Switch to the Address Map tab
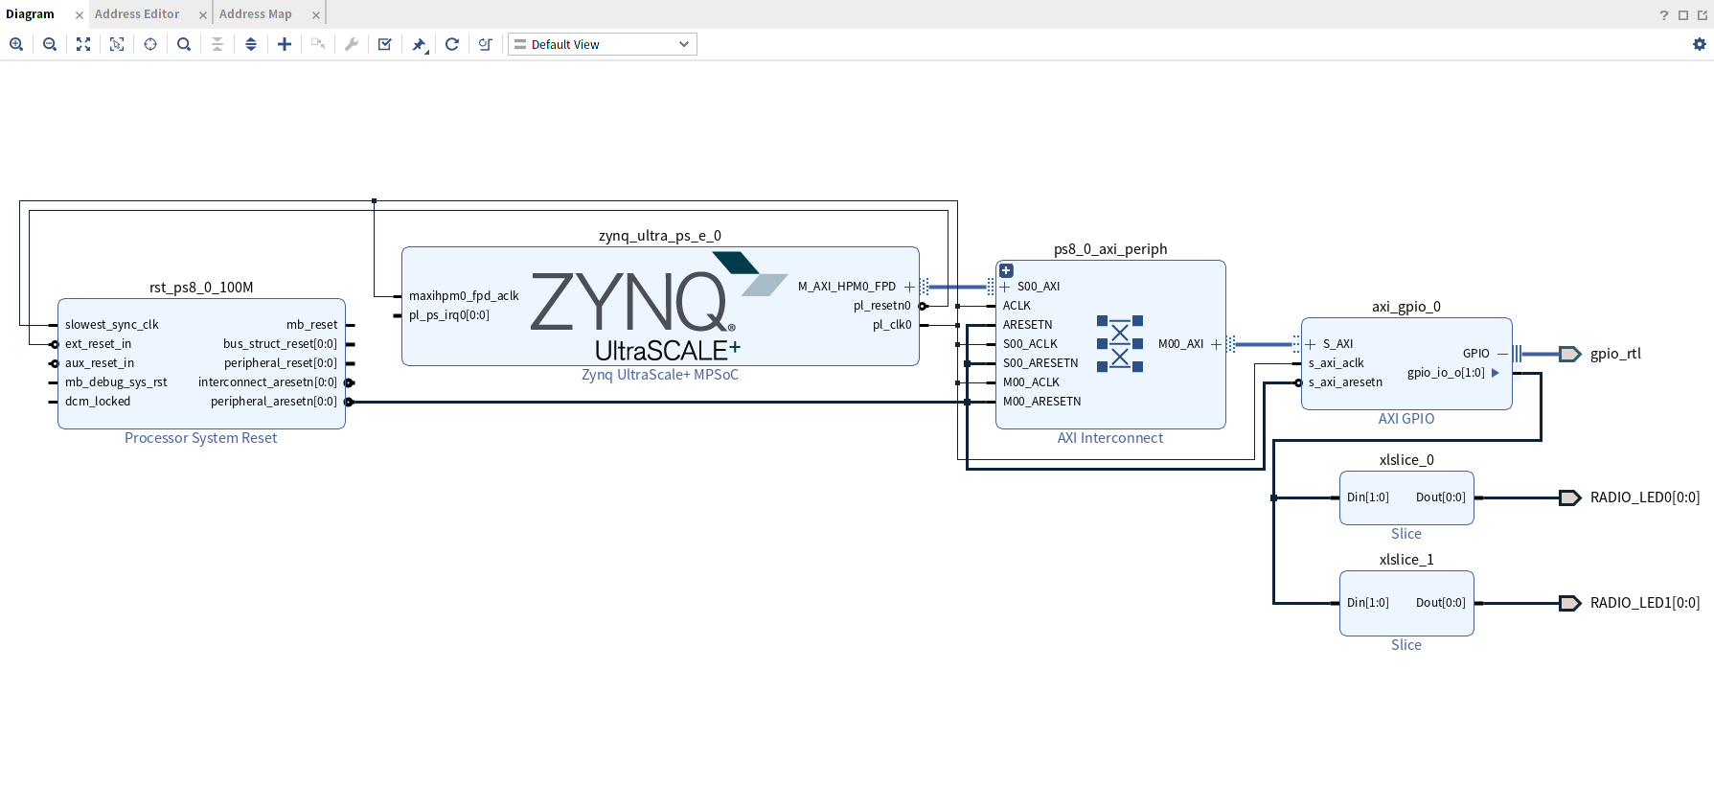 (256, 14)
